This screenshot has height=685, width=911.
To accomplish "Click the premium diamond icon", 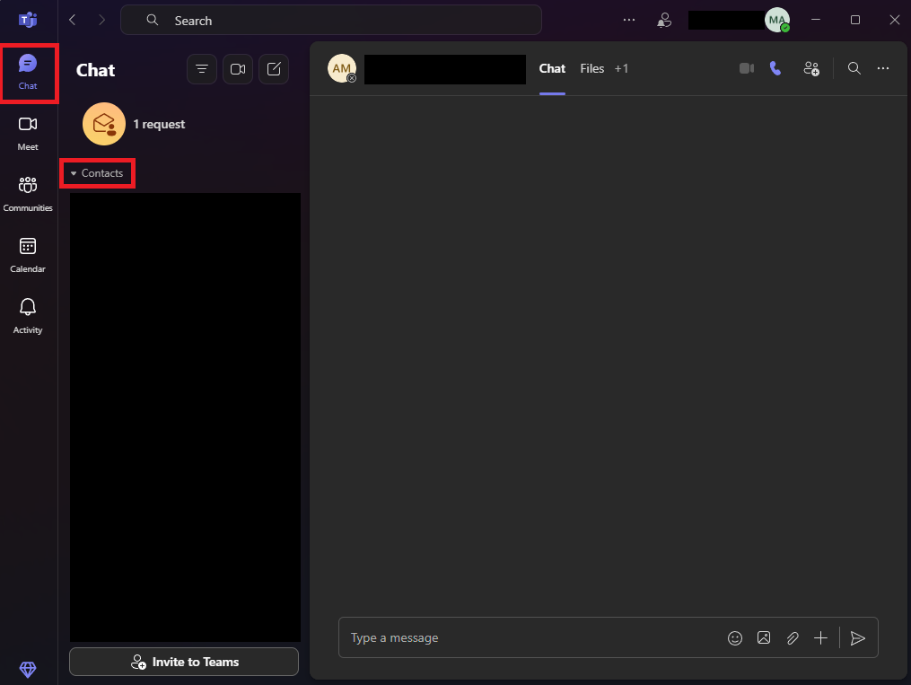I will click(x=28, y=670).
